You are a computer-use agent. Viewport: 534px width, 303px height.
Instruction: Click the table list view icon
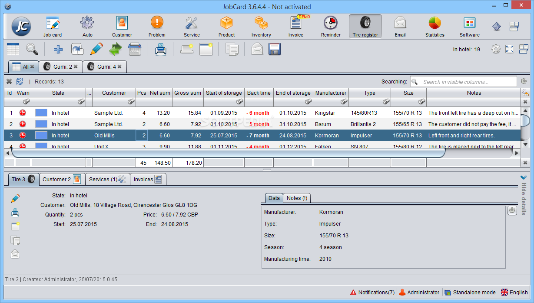coord(13,49)
